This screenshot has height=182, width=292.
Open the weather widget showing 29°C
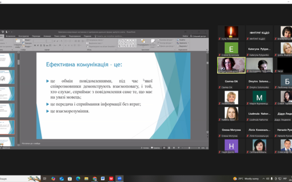(x=246, y=179)
